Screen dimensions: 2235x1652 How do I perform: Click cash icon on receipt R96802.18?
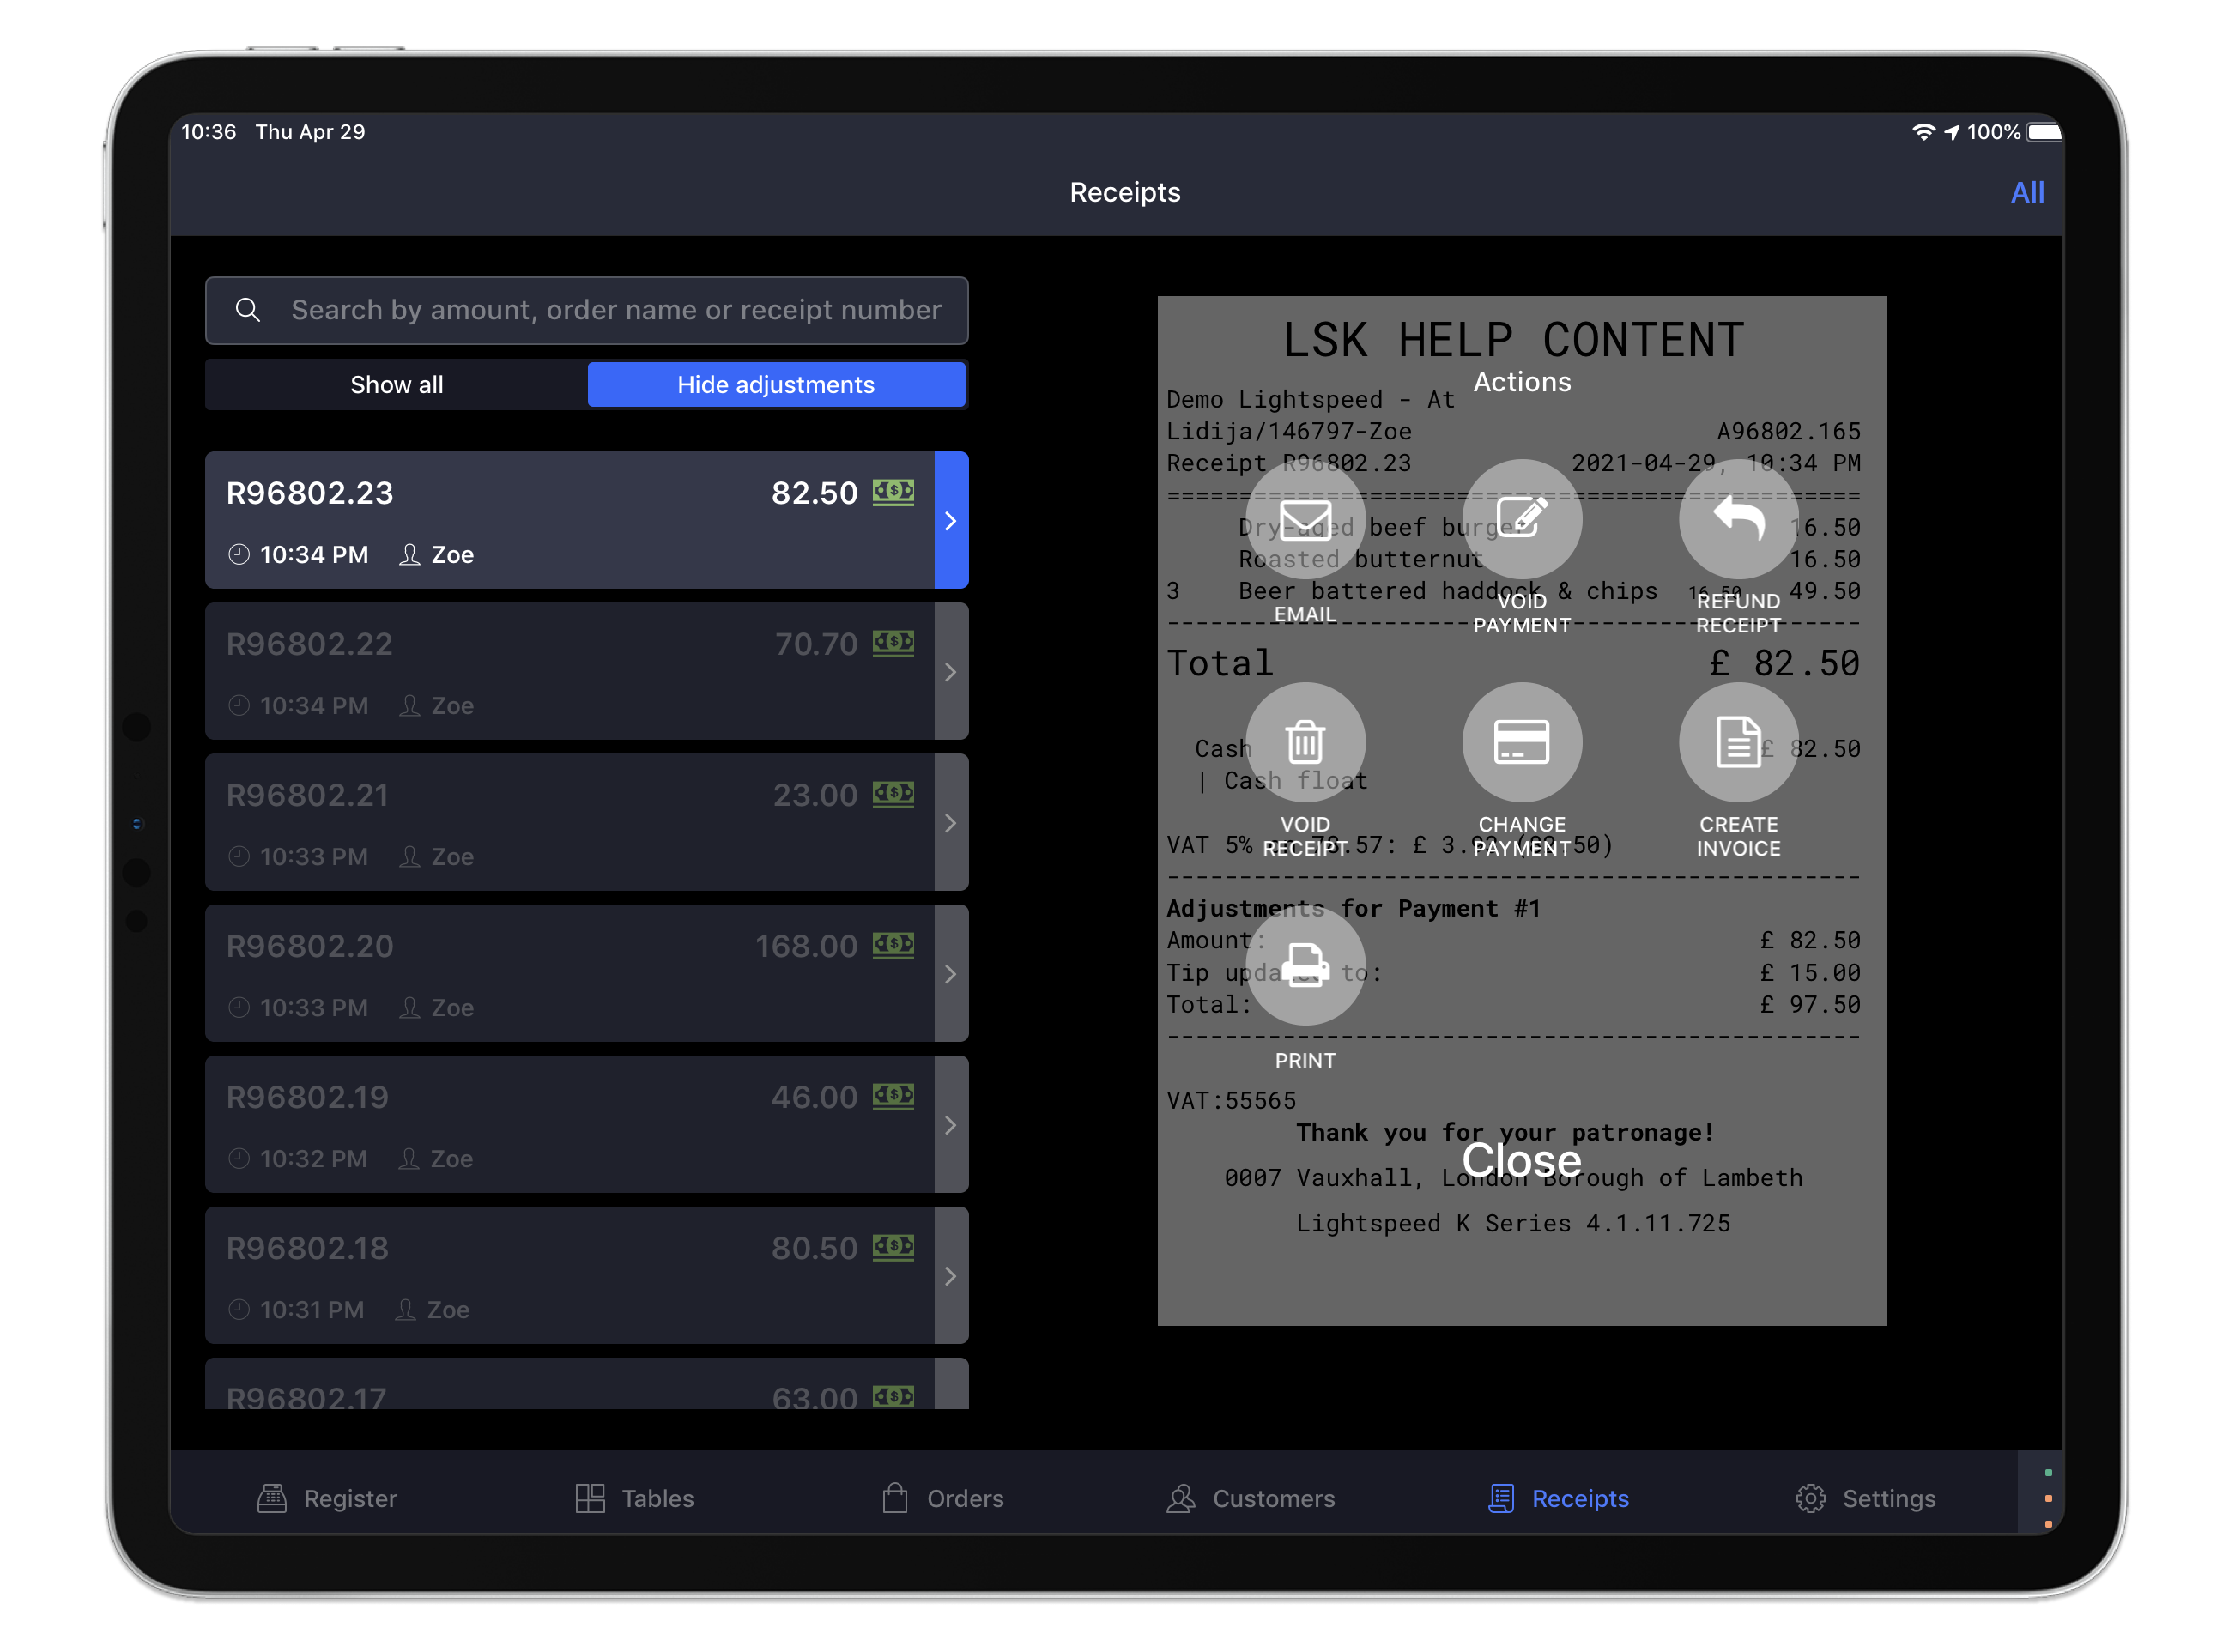click(x=893, y=1247)
